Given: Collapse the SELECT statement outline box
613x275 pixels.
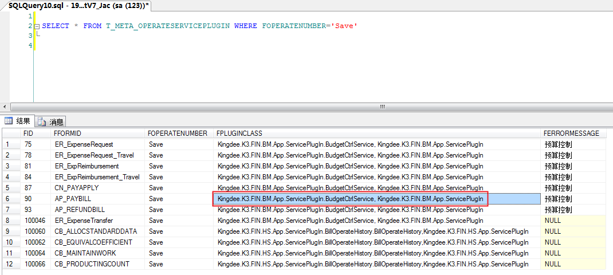Looking at the screenshot, I should click(37, 26).
